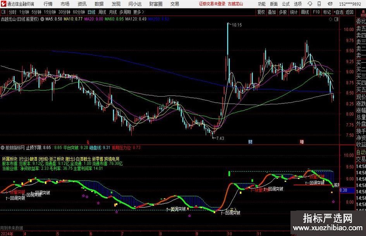The image size is (366, 236).
Task: Click the 7.43 low price label
Action: 220,138
